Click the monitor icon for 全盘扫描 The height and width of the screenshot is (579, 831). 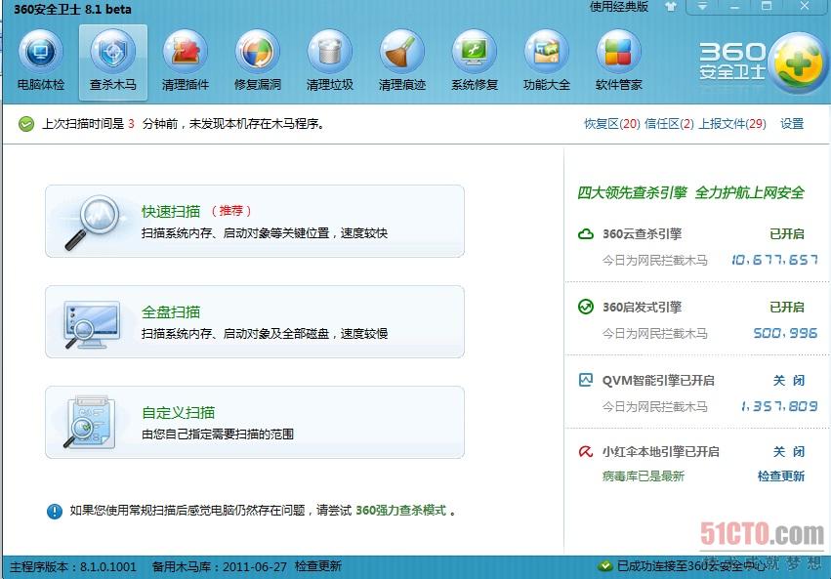[x=92, y=324]
